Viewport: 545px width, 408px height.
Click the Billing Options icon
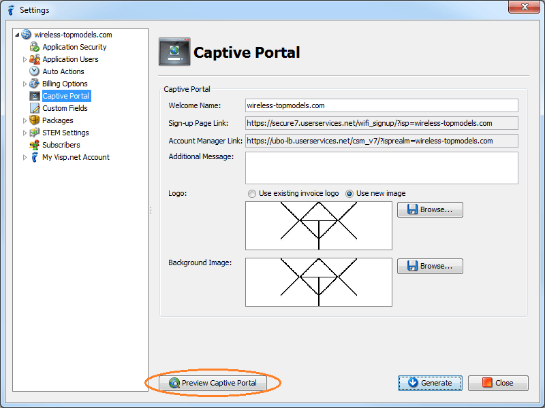point(35,84)
